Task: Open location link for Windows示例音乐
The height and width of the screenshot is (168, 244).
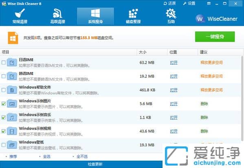Action: 174,117
